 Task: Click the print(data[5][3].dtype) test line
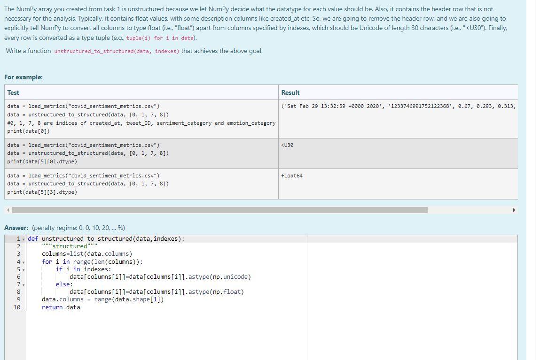pyautogui.click(x=42, y=192)
